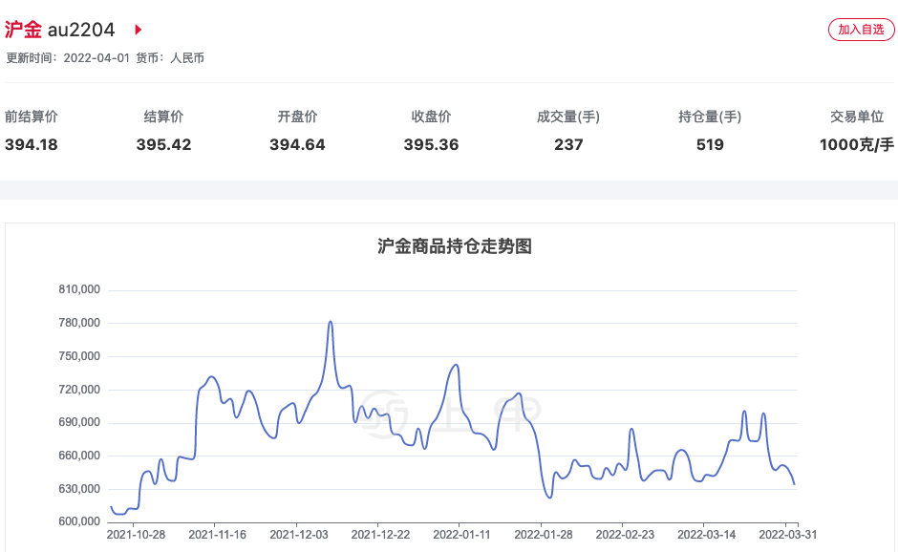Image resolution: width=898 pixels, height=552 pixels.
Task: Click the red arrow next to au2204
Action: click(138, 30)
